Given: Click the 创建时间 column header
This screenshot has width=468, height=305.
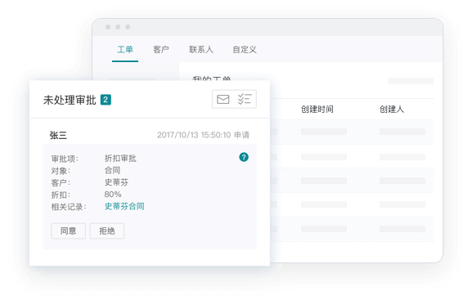Looking at the screenshot, I should tap(317, 110).
